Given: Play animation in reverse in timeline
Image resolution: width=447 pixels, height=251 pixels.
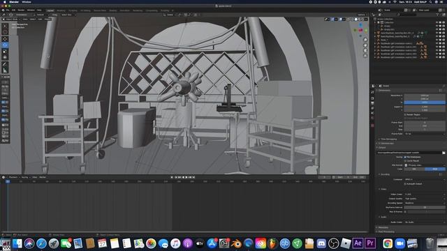Looking at the screenshot, I should (x=183, y=177).
